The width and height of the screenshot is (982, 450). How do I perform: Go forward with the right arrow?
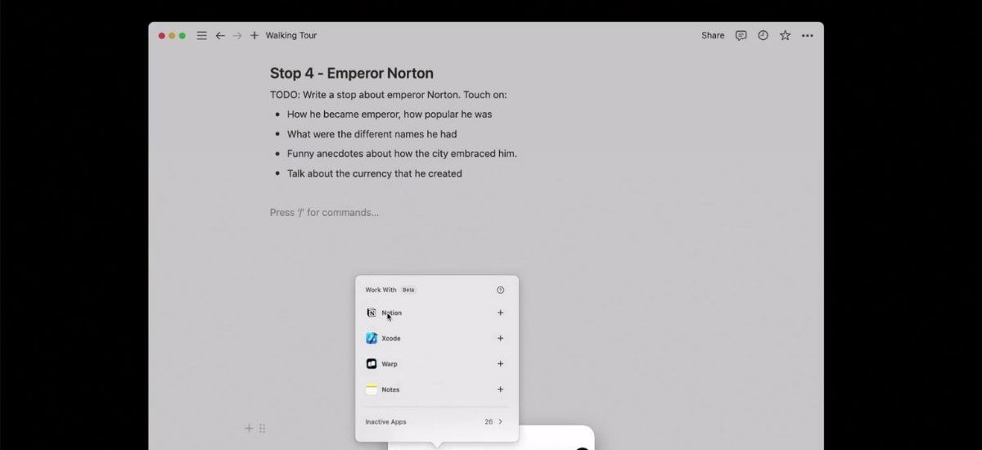tap(237, 35)
